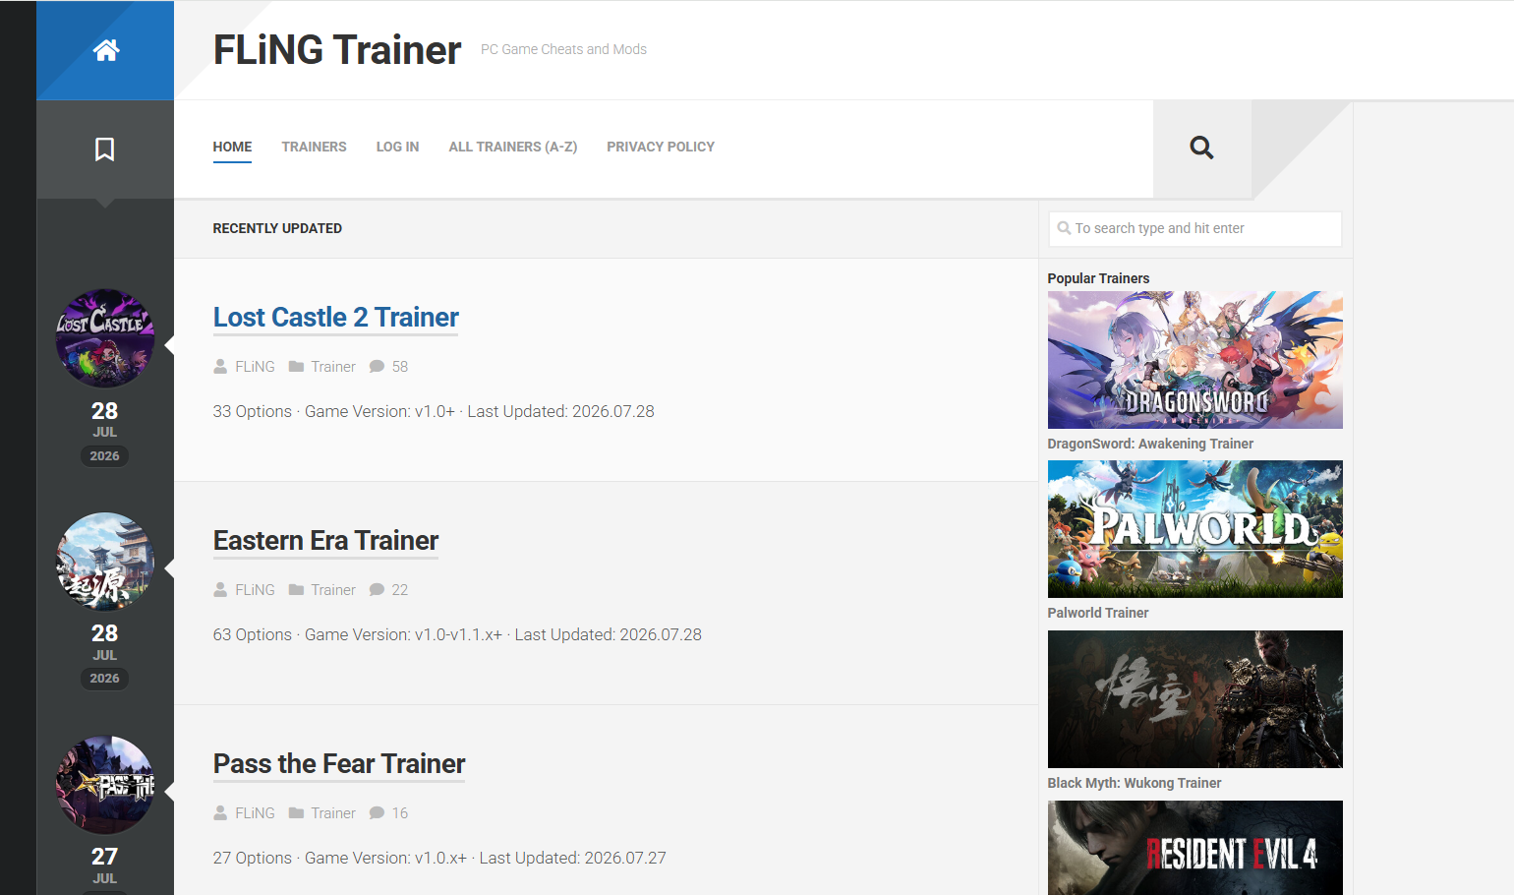Click author icon in Pass the Fear row
This screenshot has height=895, width=1514.
click(220, 813)
